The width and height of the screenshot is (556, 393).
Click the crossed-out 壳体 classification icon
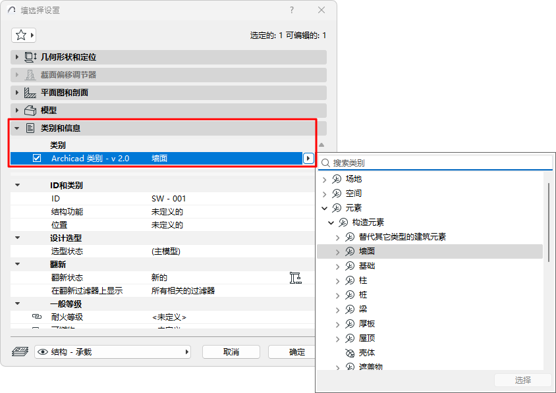[x=350, y=353]
